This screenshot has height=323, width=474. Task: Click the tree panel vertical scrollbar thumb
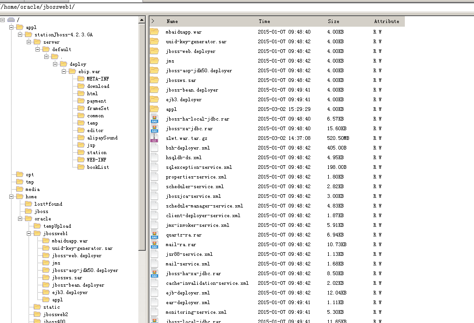pyautogui.click(x=142, y=137)
